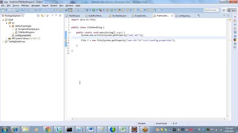Collapse the Day6 project node
Image resolution: width=238 pixels, height=133 pixels.
(3, 20)
